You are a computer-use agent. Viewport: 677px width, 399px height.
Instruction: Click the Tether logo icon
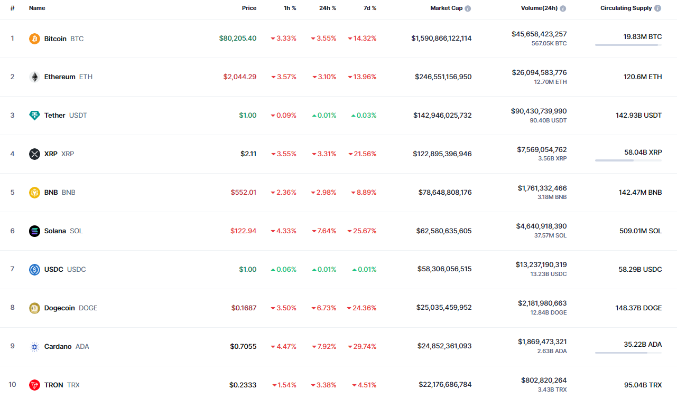[x=34, y=116]
